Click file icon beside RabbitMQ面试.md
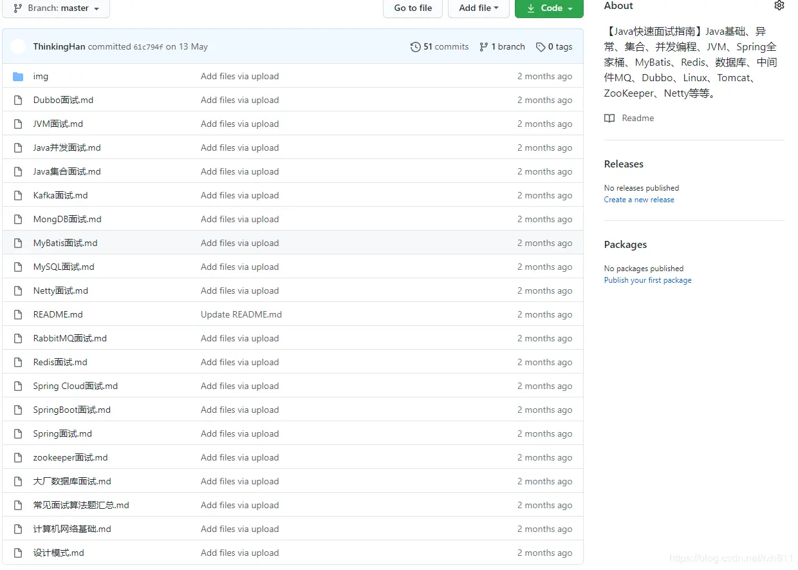 tap(18, 339)
